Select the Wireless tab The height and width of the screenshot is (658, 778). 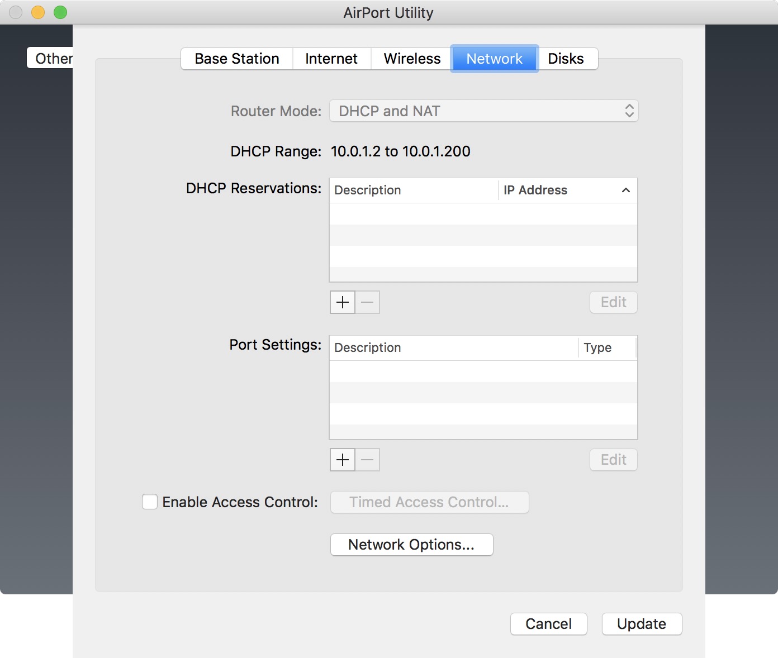[x=412, y=59]
